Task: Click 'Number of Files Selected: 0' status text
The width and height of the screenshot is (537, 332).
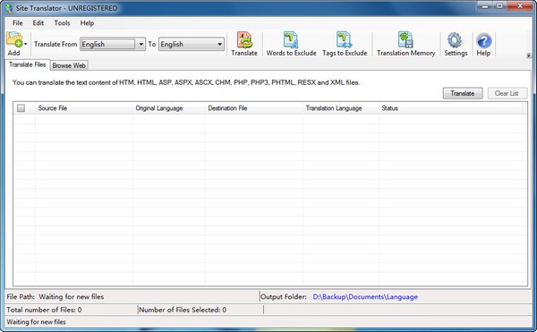Action: [x=183, y=310]
